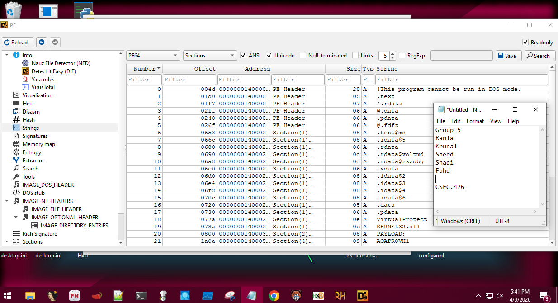
Task: Select the KERNEL32.dll string row
Action: coord(337,227)
